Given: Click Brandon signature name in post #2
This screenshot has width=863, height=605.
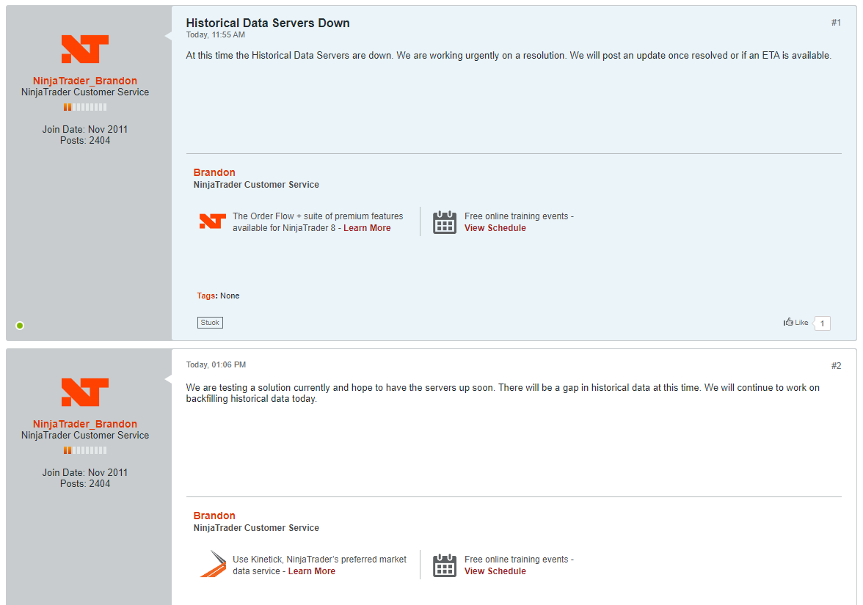Looking at the screenshot, I should [x=214, y=516].
